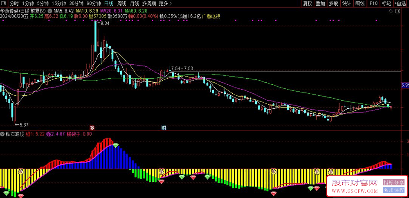Open the 统计 statistics button

click(347, 4)
